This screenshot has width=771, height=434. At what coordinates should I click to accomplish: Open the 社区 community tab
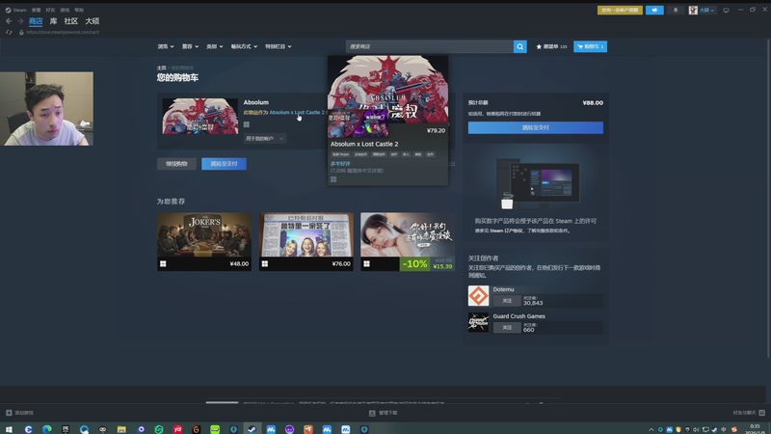coord(70,21)
